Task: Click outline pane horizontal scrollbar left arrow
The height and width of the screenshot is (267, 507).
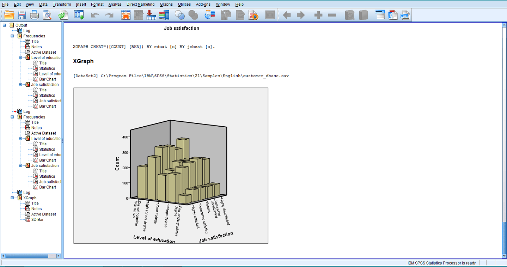Action: coord(4,256)
